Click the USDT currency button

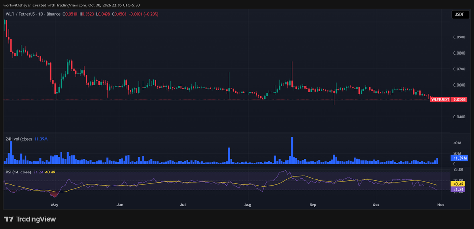pos(461,14)
